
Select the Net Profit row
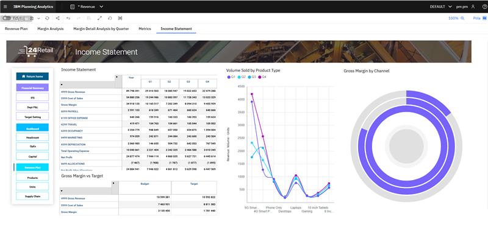138,157
